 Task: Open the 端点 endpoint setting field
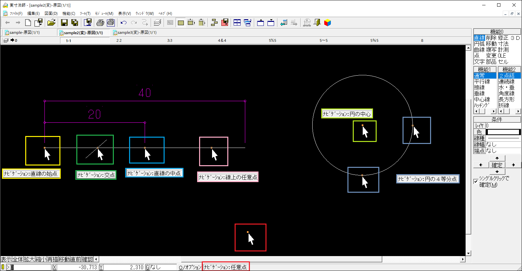click(x=503, y=151)
